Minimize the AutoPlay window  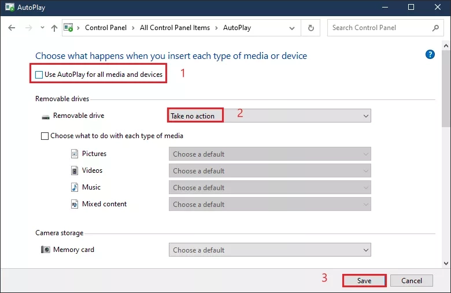click(385, 7)
